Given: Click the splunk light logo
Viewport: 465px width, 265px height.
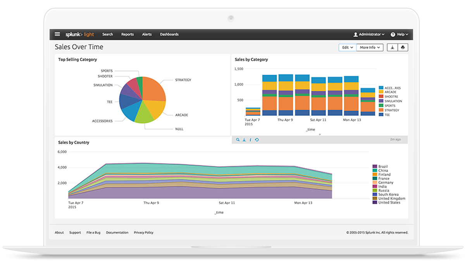Looking at the screenshot, I should coord(79,34).
